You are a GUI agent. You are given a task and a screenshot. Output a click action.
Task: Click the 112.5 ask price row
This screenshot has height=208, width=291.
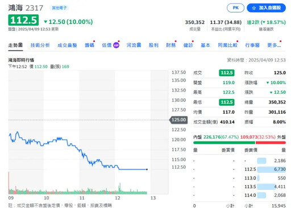[x=265, y=169]
